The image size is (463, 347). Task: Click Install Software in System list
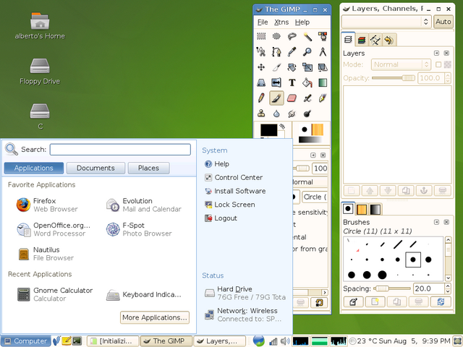tap(235, 191)
